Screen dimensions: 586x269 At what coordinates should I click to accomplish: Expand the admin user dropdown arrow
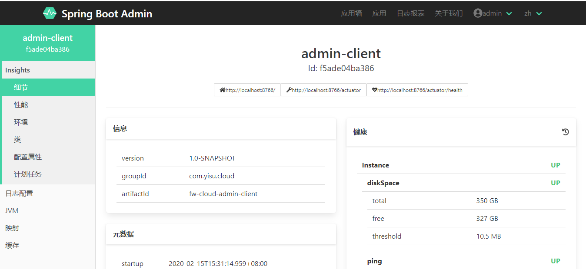tap(509, 14)
